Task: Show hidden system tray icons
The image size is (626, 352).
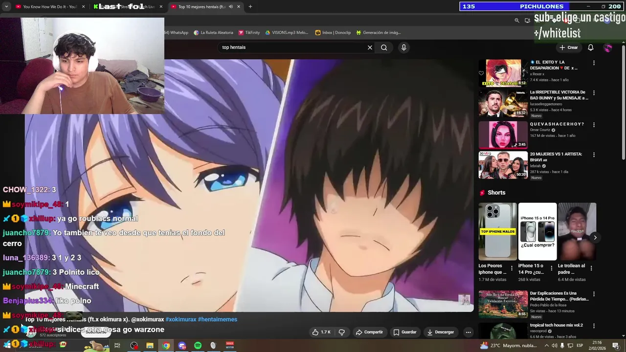Action: 546,346
